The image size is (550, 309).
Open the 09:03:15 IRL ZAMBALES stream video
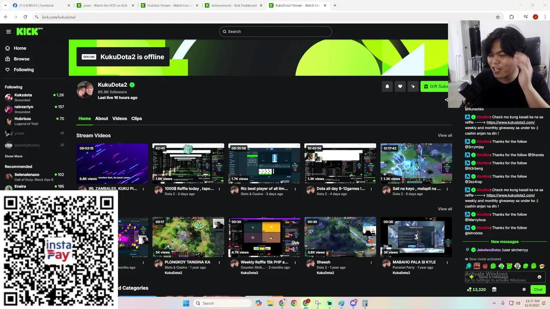pyautogui.click(x=112, y=164)
